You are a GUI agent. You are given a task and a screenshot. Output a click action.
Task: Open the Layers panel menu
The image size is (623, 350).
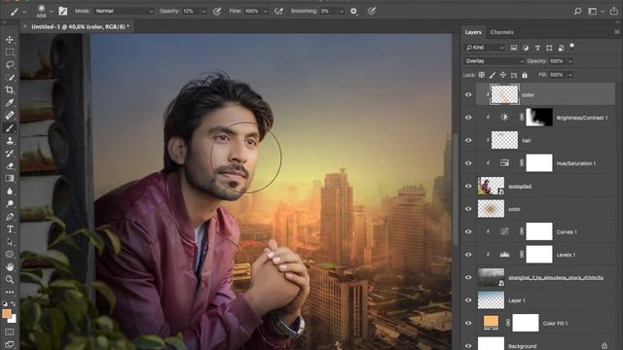[x=616, y=32]
